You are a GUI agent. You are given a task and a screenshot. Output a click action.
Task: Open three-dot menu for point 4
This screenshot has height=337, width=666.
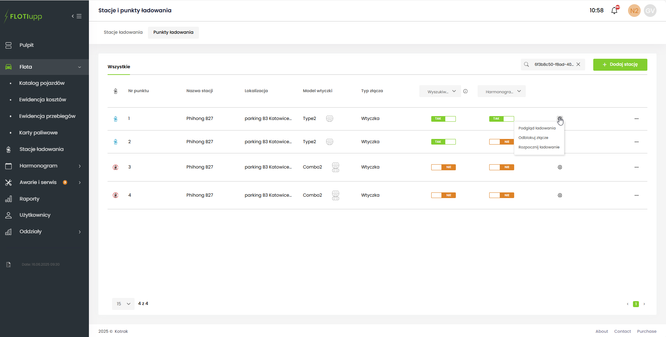(636, 196)
